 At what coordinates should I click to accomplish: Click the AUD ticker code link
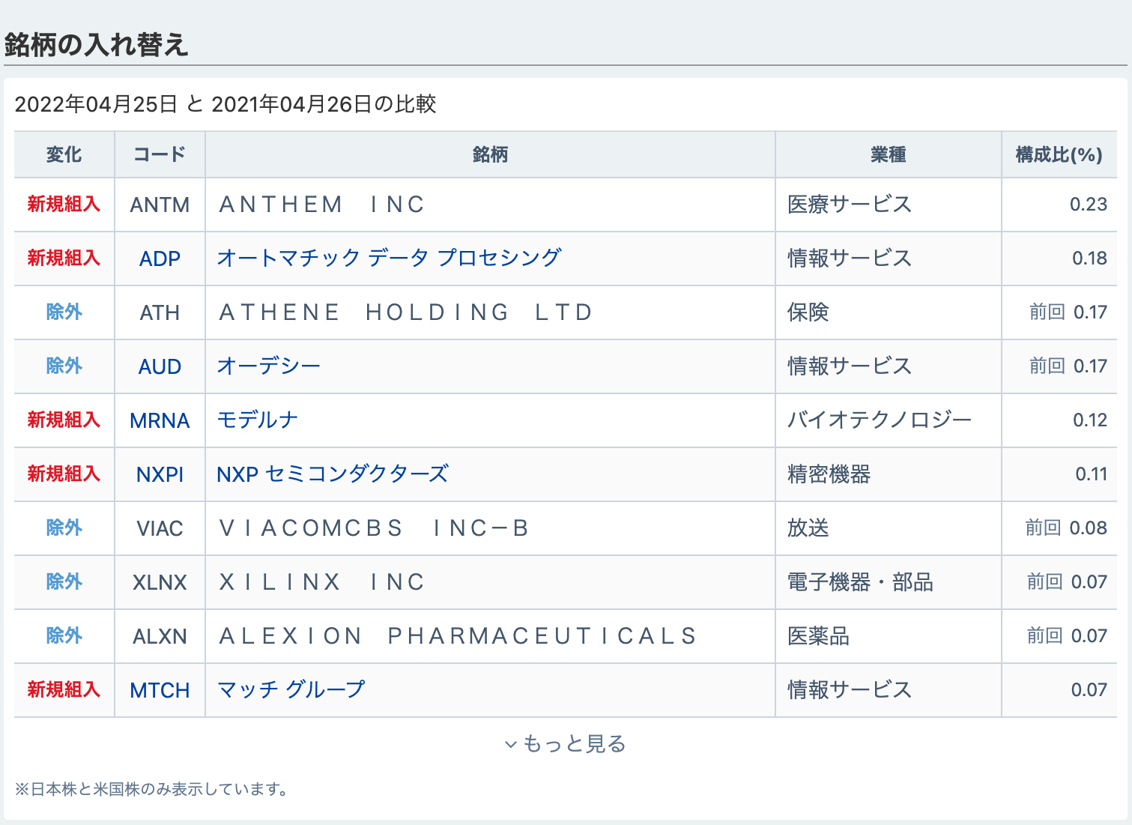tap(160, 366)
